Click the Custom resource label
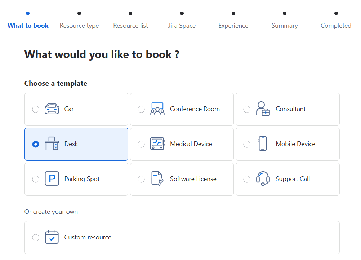Screen dimensions: 361x260 pyautogui.click(x=88, y=237)
